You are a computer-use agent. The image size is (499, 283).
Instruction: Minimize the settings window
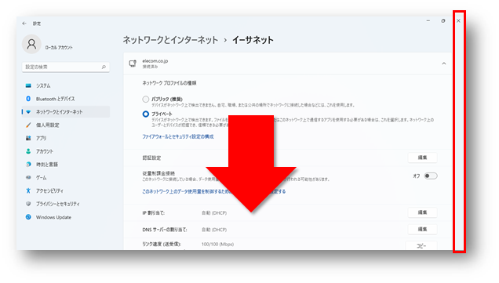coord(428,21)
